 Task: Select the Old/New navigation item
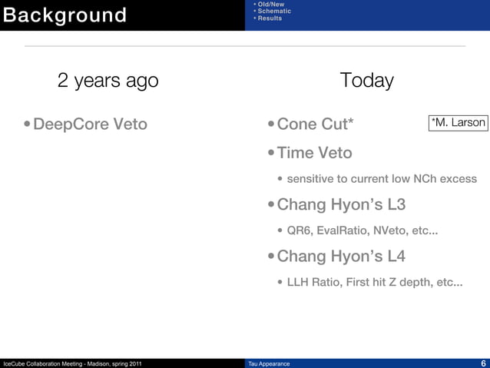click(271, 5)
